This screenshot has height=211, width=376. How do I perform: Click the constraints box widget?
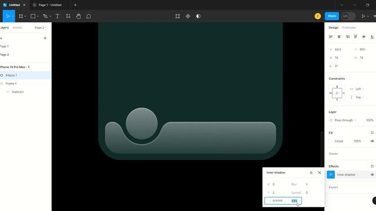click(337, 93)
